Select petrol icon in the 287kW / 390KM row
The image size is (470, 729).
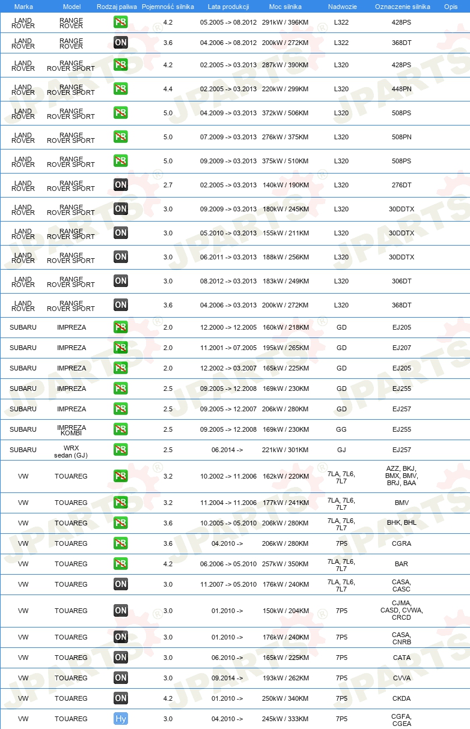[x=121, y=65]
